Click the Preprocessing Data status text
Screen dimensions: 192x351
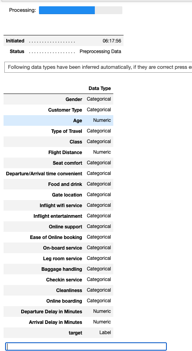(x=100, y=51)
